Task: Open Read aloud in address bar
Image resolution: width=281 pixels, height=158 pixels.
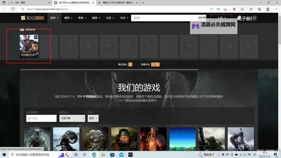Action: click(212, 9)
